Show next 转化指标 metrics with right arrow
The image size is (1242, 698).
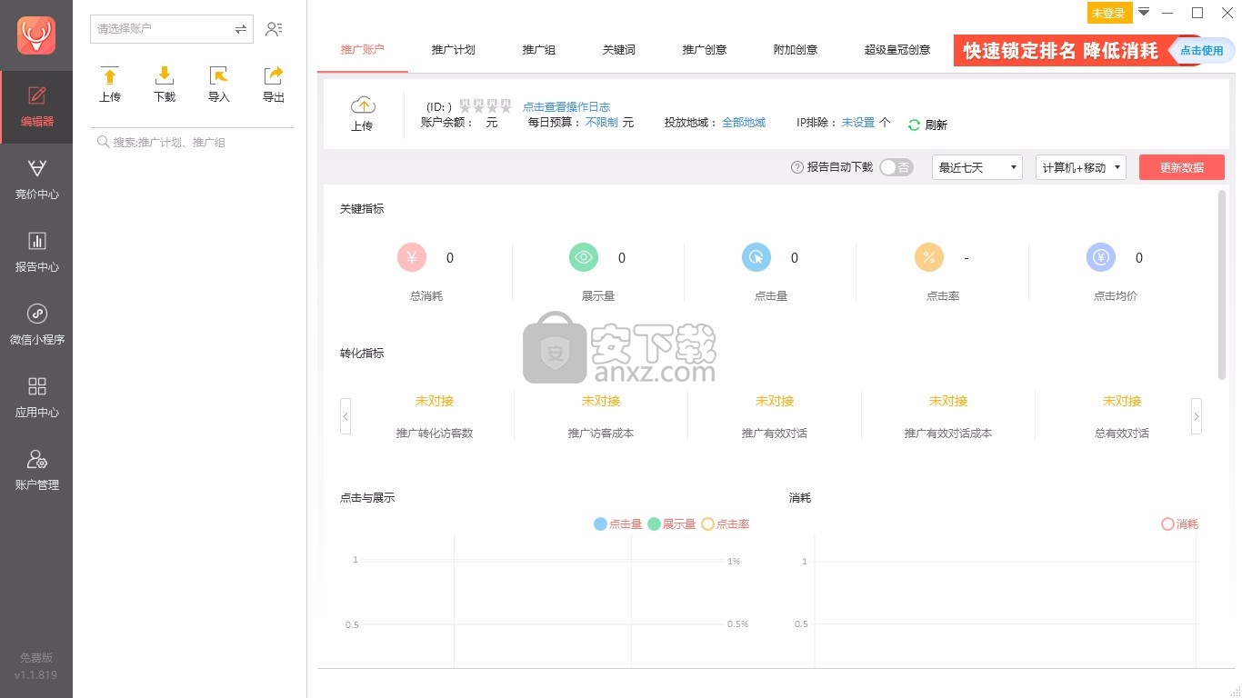tap(1197, 416)
